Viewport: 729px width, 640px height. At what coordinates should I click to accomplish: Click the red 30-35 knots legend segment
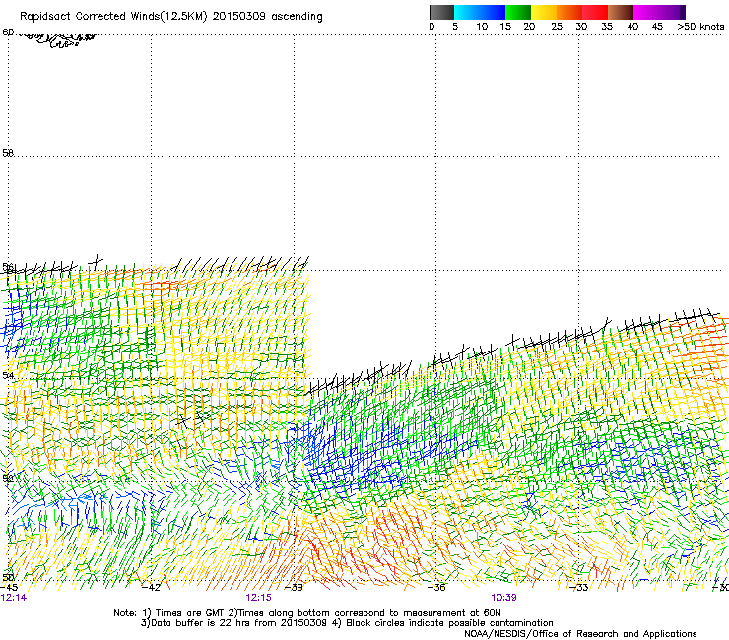595,12
